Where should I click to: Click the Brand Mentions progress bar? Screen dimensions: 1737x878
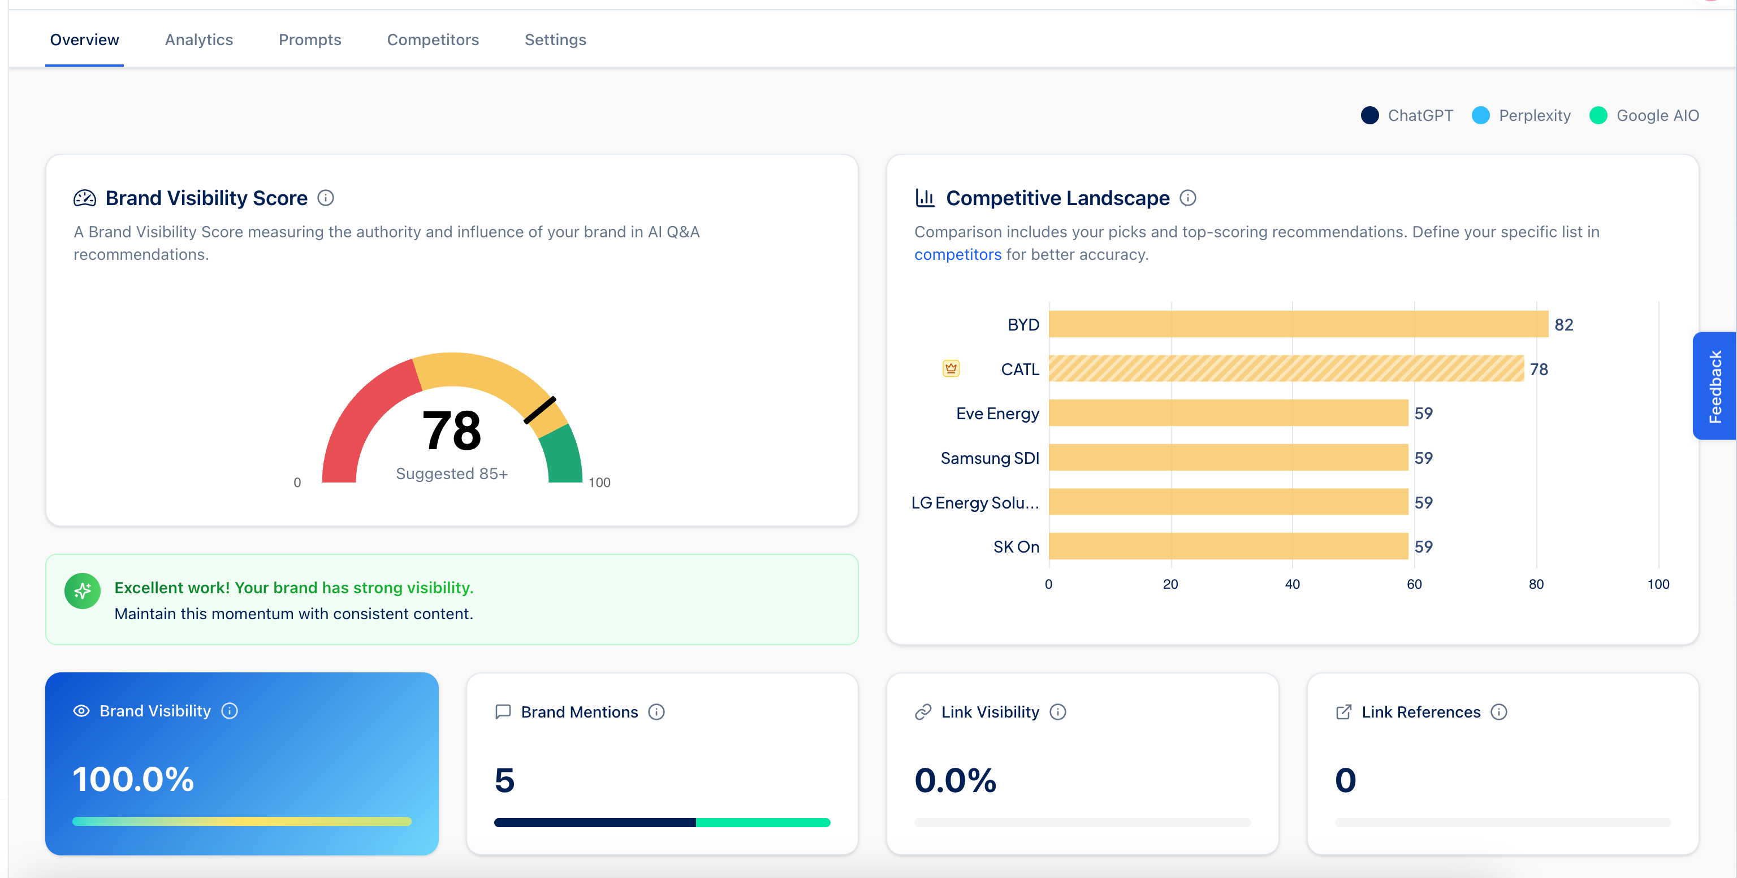[x=662, y=823]
